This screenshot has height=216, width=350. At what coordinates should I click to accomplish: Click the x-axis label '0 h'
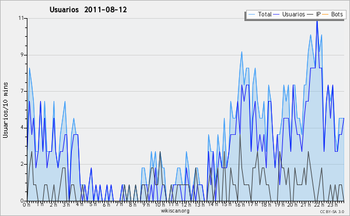pyautogui.click(x=27, y=204)
